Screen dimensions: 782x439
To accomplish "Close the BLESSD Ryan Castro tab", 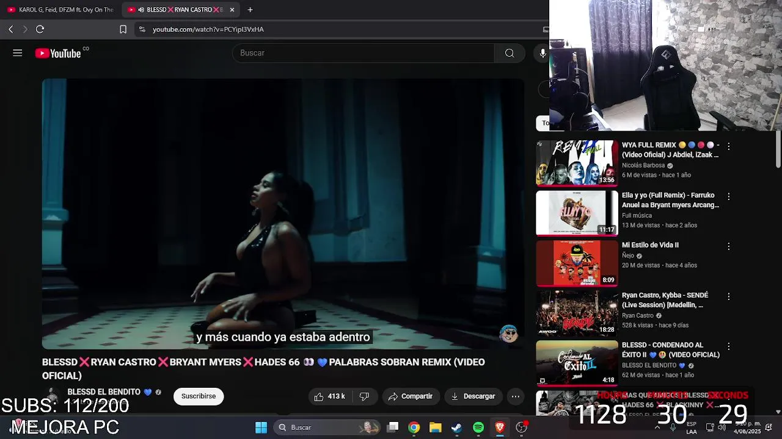I will point(232,10).
